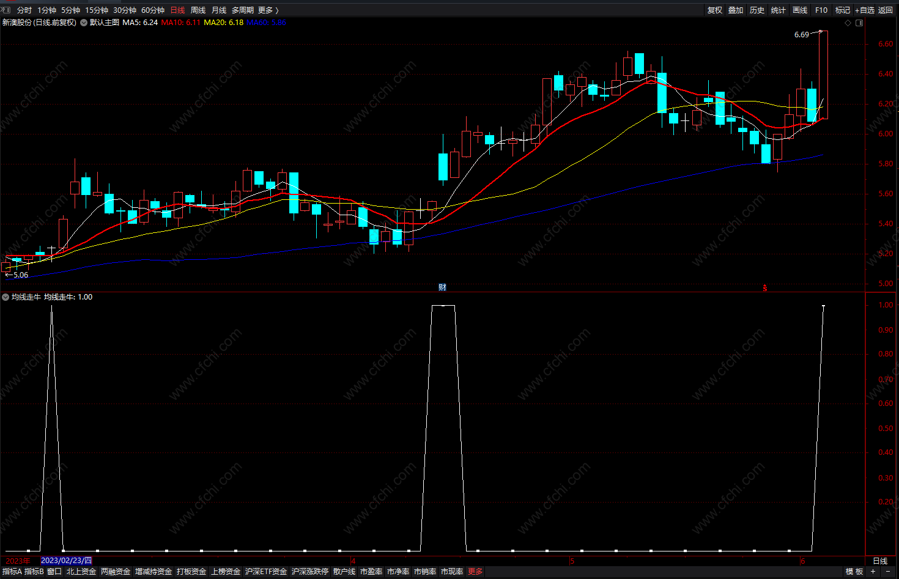Switch to the 30分钟 timeframe

coord(125,10)
